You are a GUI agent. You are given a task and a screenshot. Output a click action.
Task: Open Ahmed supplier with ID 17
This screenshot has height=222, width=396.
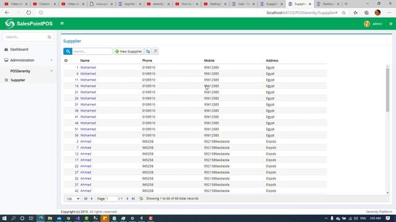(x=85, y=160)
